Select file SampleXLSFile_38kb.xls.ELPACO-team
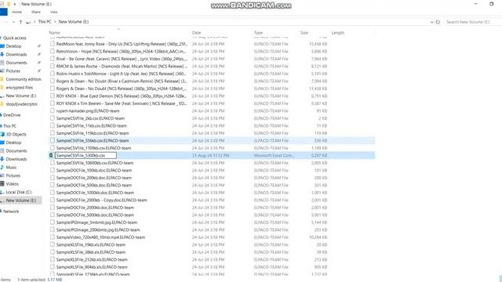This screenshot has width=502, height=282. click(x=91, y=252)
